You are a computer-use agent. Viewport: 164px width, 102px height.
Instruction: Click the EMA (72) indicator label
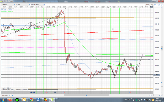[7, 10]
